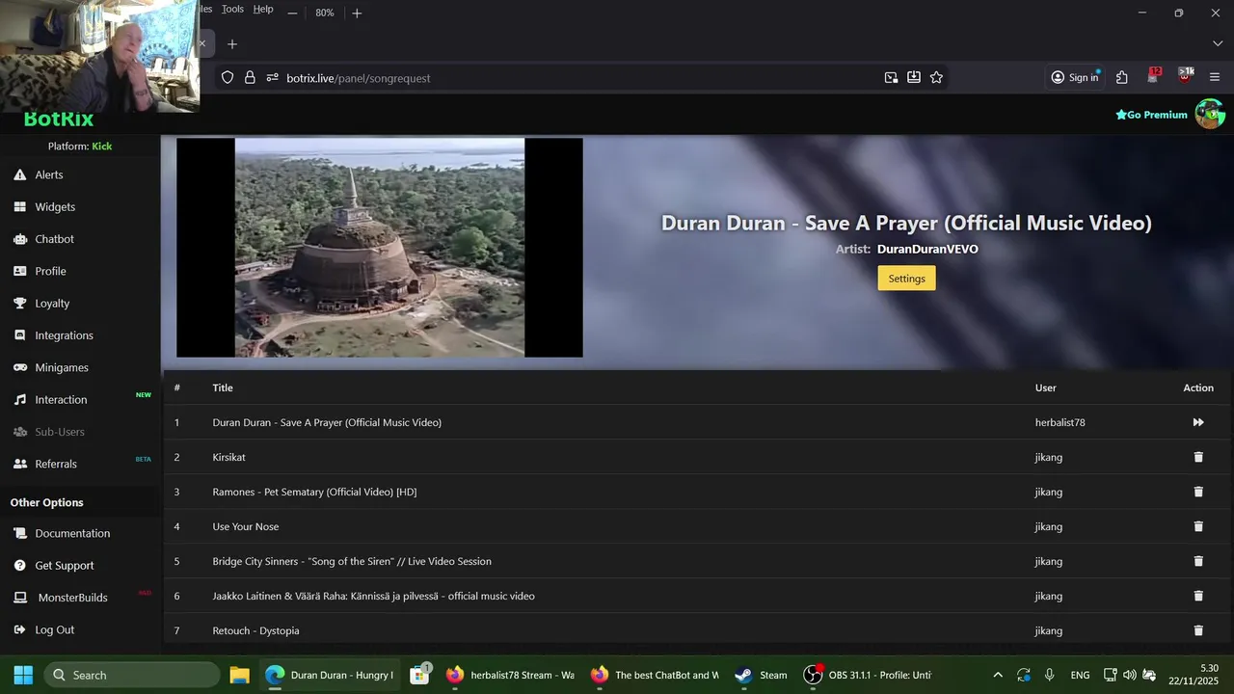Select Ramones - Pet Sematary title text
Screen dimensions: 1234x694
(x=314, y=492)
